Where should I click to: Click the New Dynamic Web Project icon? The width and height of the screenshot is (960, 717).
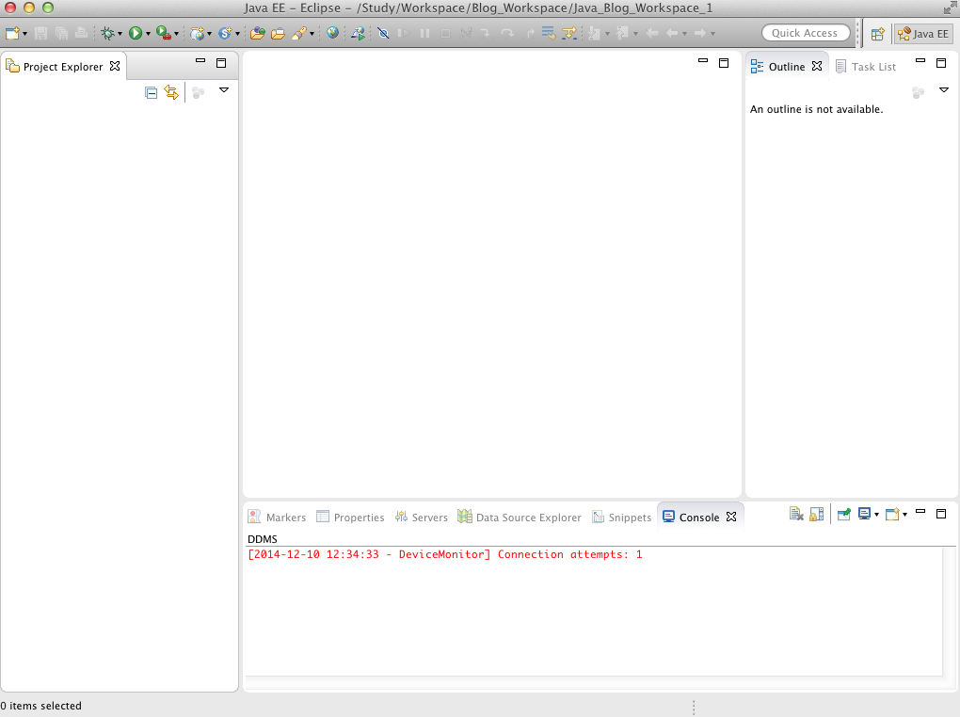pyautogui.click(x=197, y=33)
